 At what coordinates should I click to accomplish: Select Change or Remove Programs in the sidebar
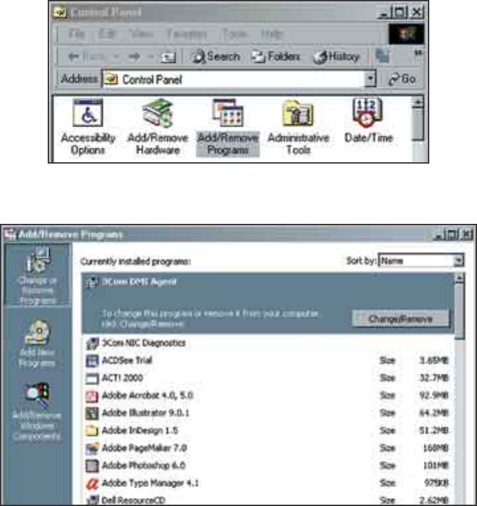tap(38, 276)
